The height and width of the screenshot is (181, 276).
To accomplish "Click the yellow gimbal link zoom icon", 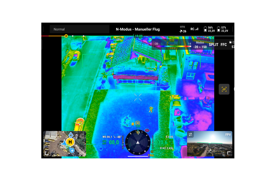I will [224, 89].
